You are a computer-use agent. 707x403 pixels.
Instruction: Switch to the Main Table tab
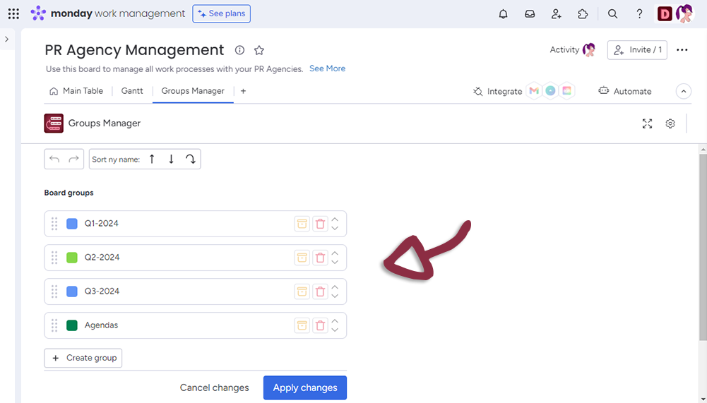coord(76,91)
